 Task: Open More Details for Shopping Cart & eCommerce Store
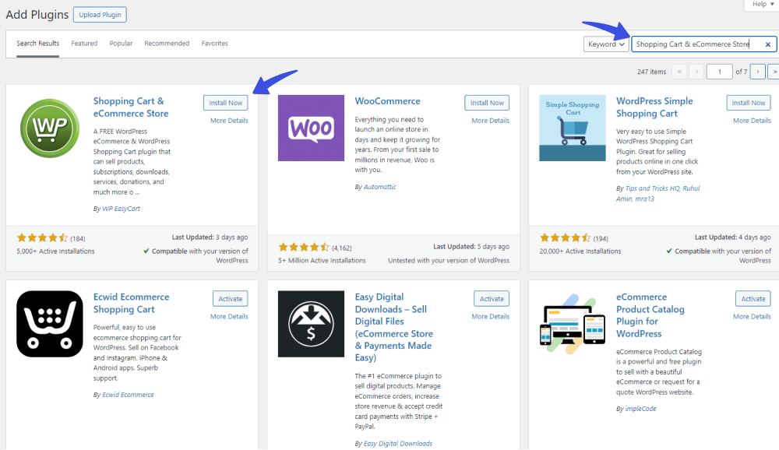tap(229, 120)
